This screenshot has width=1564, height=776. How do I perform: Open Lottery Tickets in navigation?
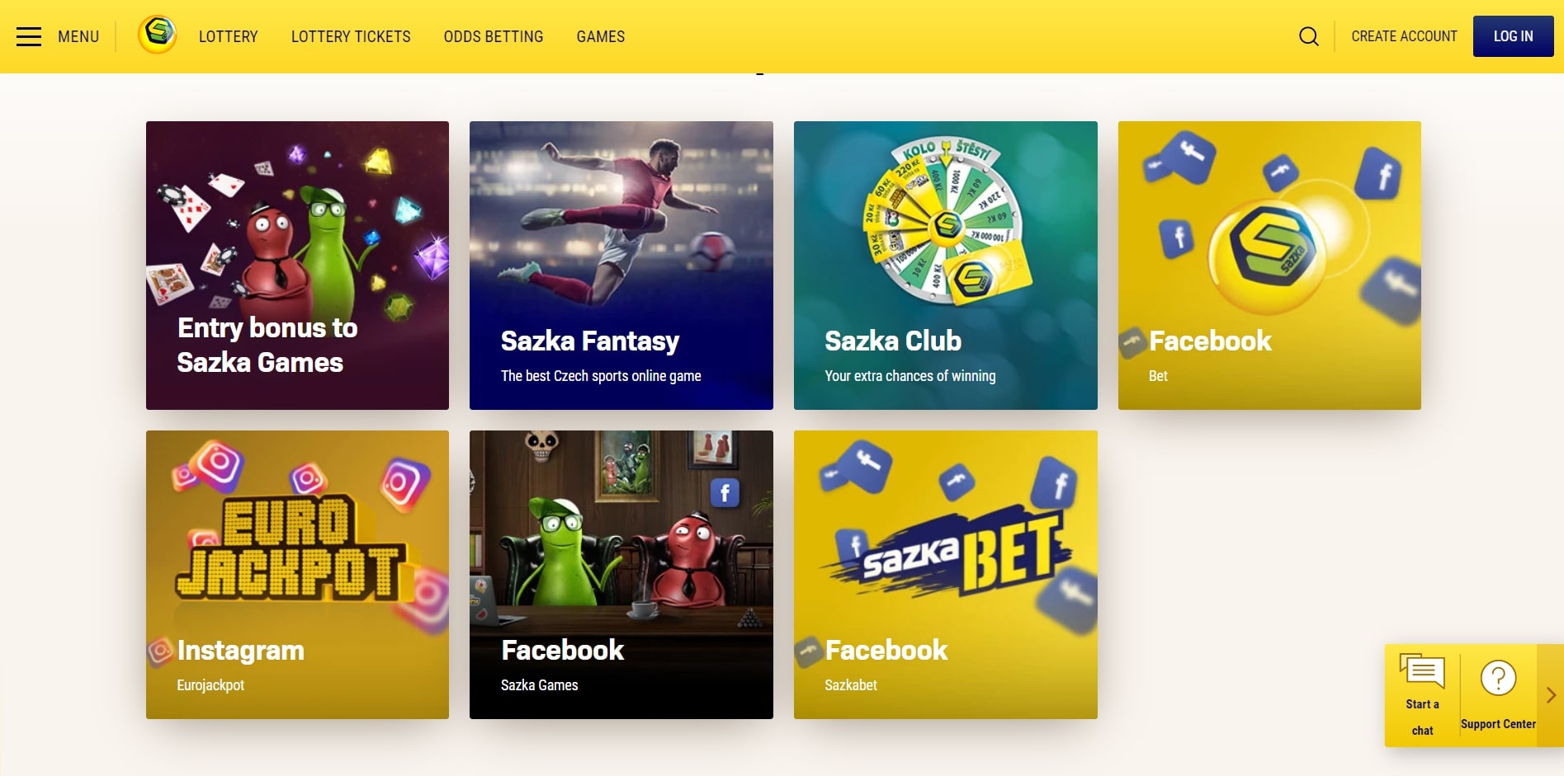click(351, 36)
